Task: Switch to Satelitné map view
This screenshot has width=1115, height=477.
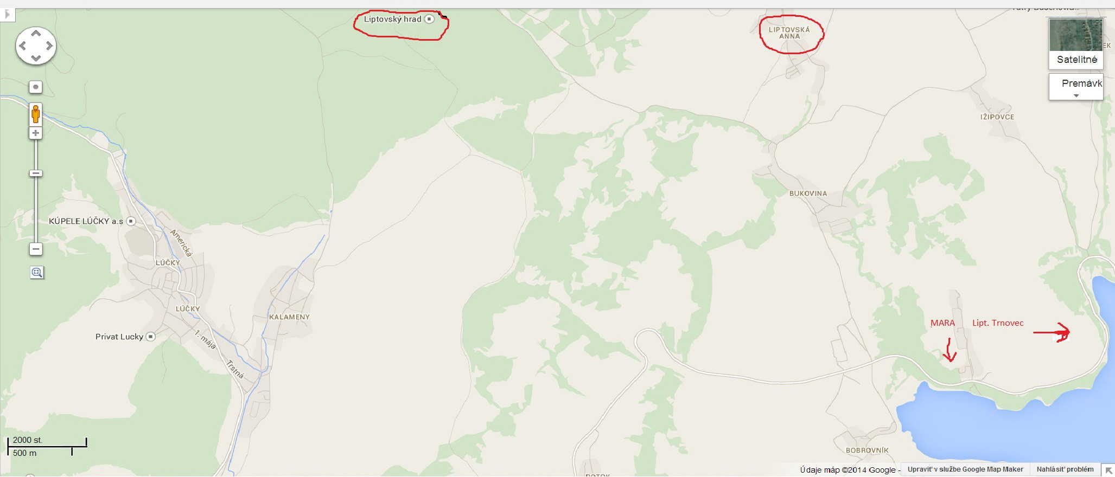Action: click(x=1076, y=43)
